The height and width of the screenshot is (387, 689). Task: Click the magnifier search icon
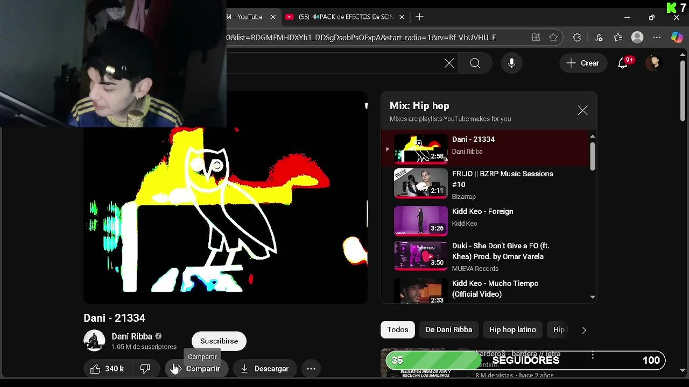tap(475, 63)
